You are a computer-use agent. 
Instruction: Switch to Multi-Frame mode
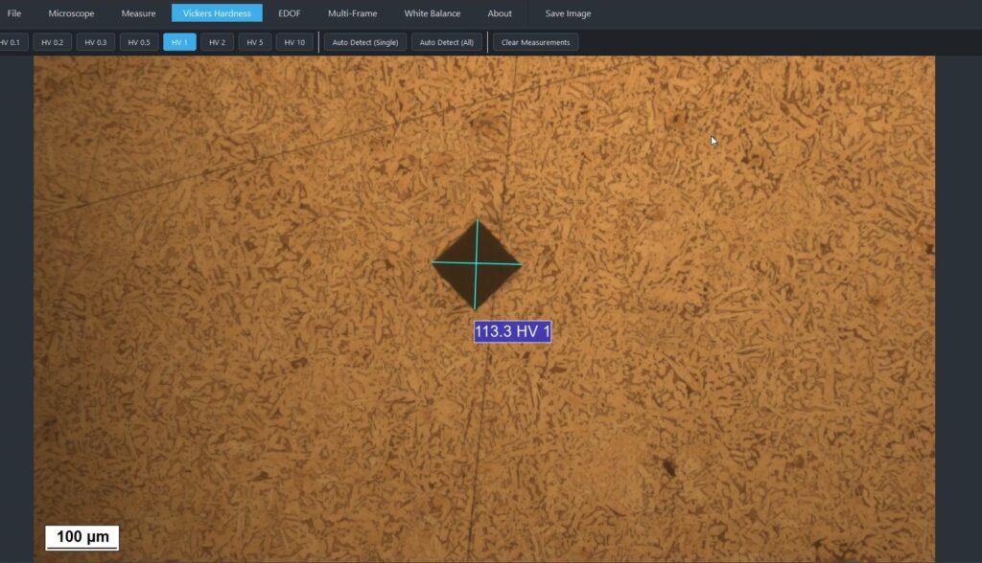tap(352, 13)
